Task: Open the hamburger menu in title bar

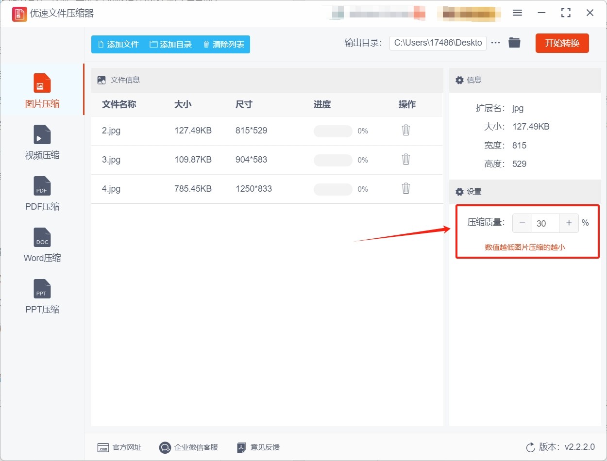Action: [x=517, y=13]
